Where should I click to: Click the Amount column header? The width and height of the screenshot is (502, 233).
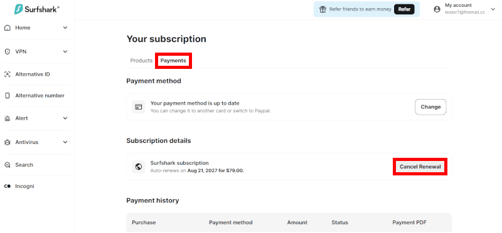(x=297, y=222)
